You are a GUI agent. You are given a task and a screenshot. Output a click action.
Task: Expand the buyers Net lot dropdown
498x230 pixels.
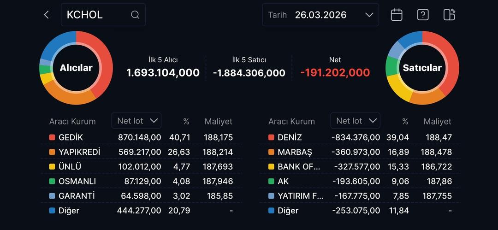[136, 121]
